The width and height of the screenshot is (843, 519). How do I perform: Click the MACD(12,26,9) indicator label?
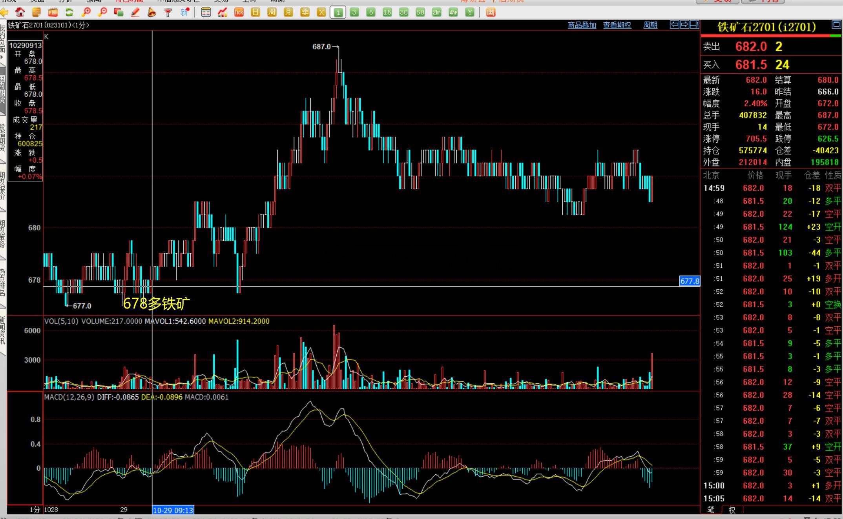69,397
